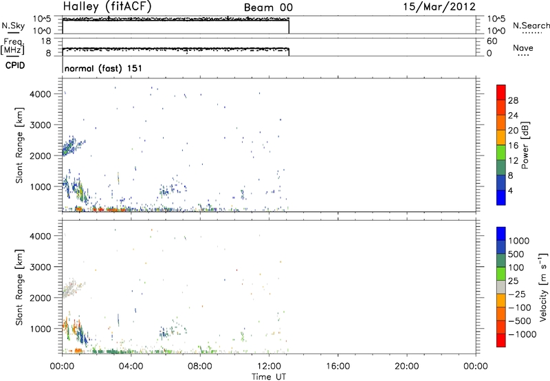The image size is (550, 381).
Task: Click the '16:00' time axis label
Action: [x=338, y=367]
